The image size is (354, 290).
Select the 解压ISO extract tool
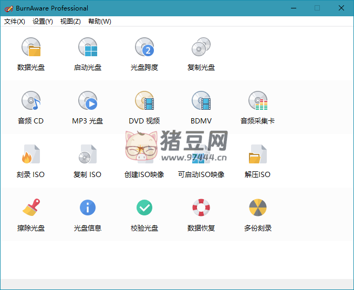click(258, 155)
